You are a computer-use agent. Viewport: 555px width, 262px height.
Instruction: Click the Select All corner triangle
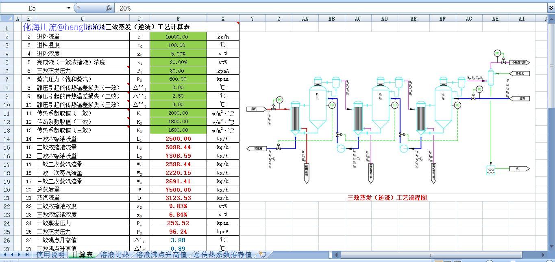coord(6,18)
